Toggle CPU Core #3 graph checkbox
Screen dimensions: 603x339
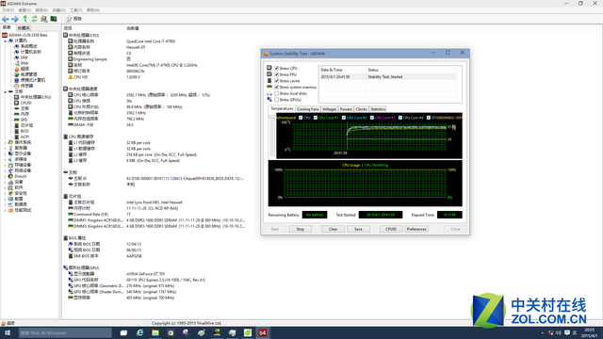click(x=372, y=118)
